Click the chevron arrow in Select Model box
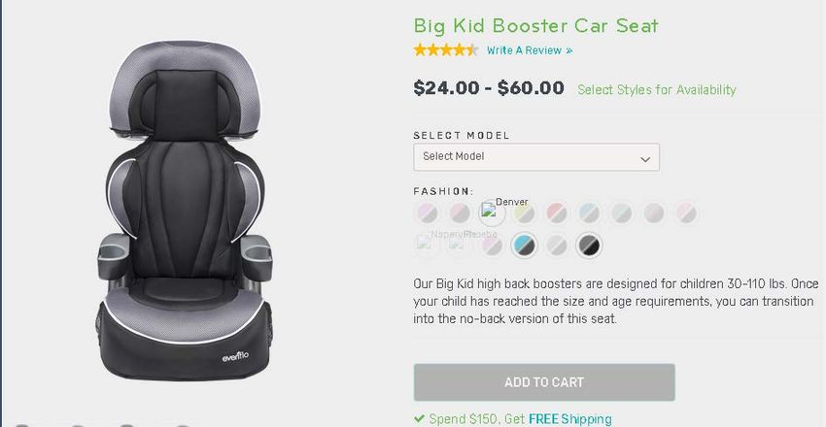 [645, 159]
